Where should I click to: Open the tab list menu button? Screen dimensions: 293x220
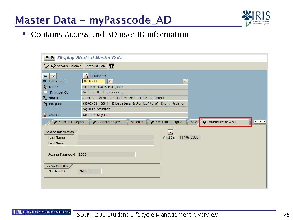pos(264,122)
